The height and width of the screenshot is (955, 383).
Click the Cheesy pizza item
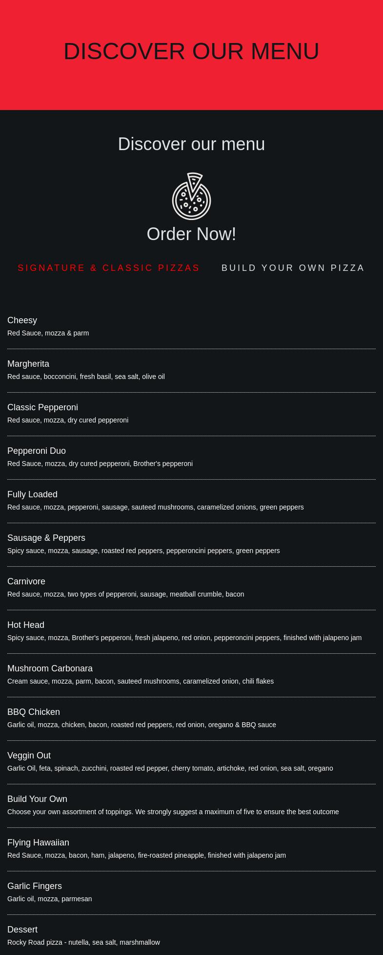click(x=22, y=320)
